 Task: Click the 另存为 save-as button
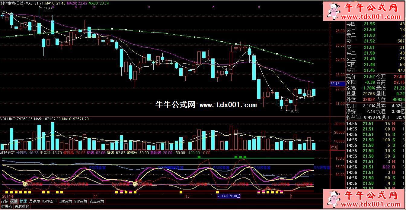34,201
